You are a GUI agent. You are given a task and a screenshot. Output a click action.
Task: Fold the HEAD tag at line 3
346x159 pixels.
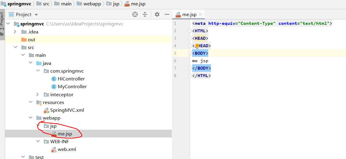(x=190, y=39)
